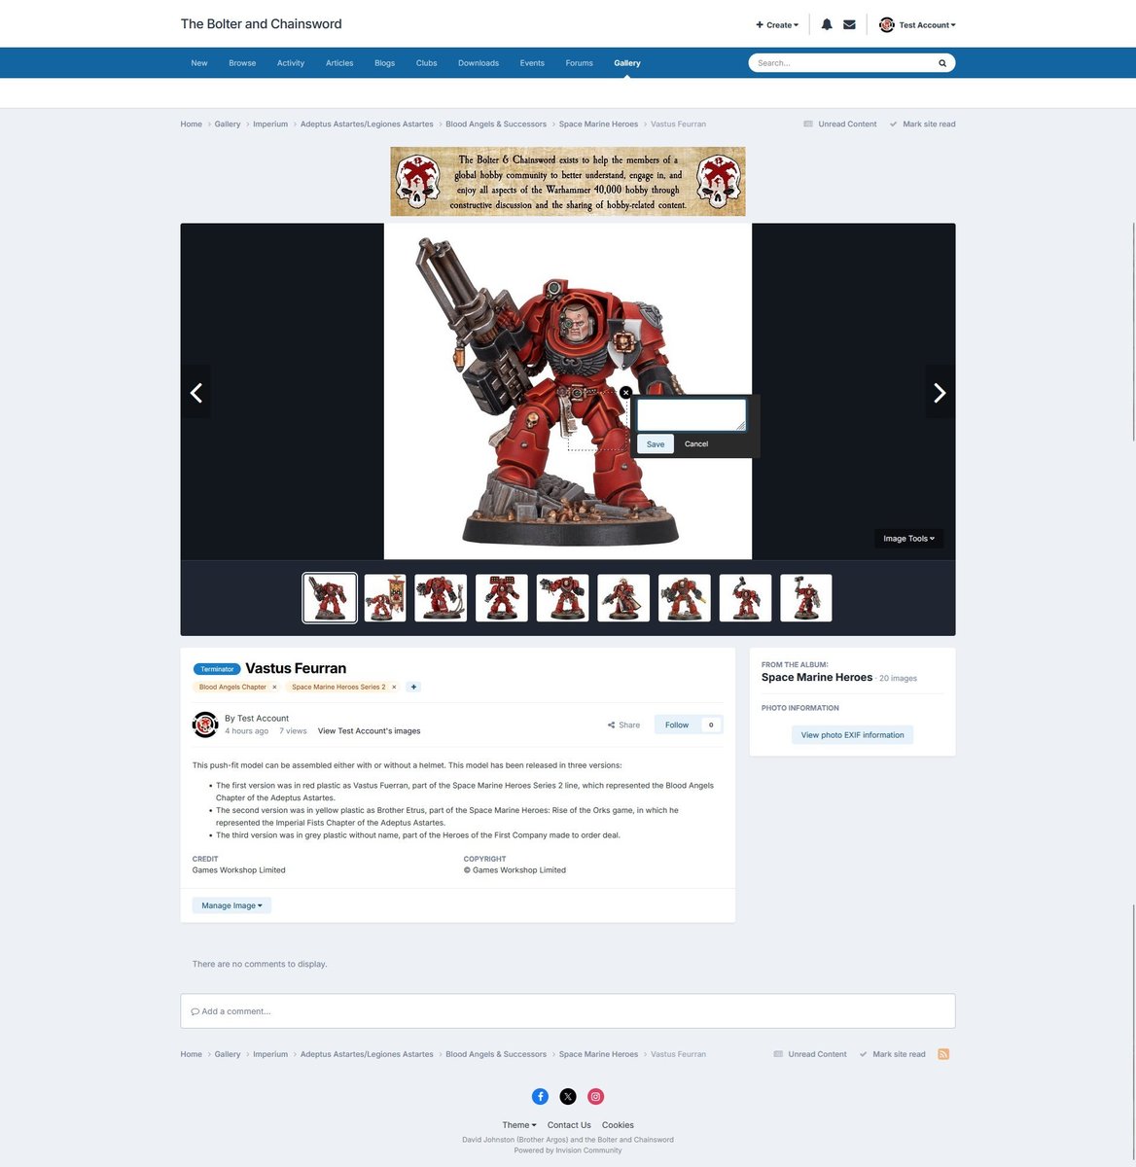
Task: Expand the Test Account user menu
Action: tap(917, 25)
